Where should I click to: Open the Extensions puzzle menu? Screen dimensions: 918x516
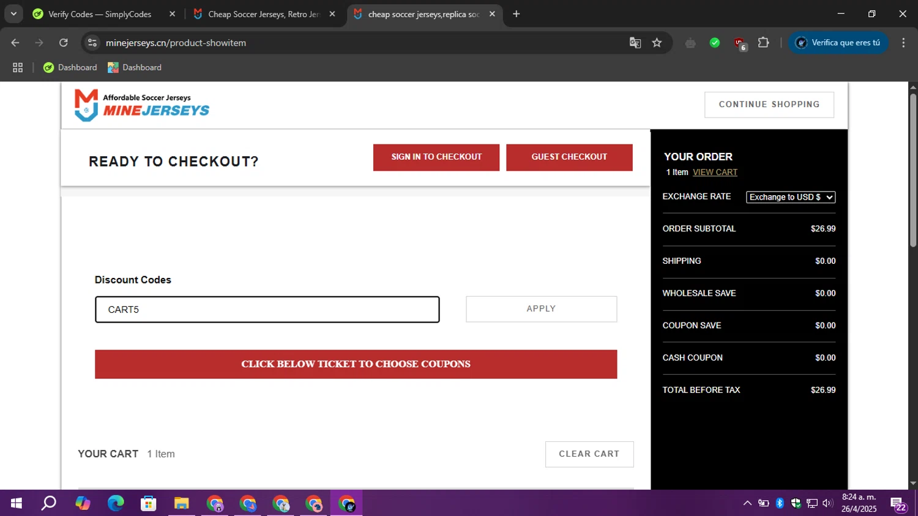pos(763,43)
